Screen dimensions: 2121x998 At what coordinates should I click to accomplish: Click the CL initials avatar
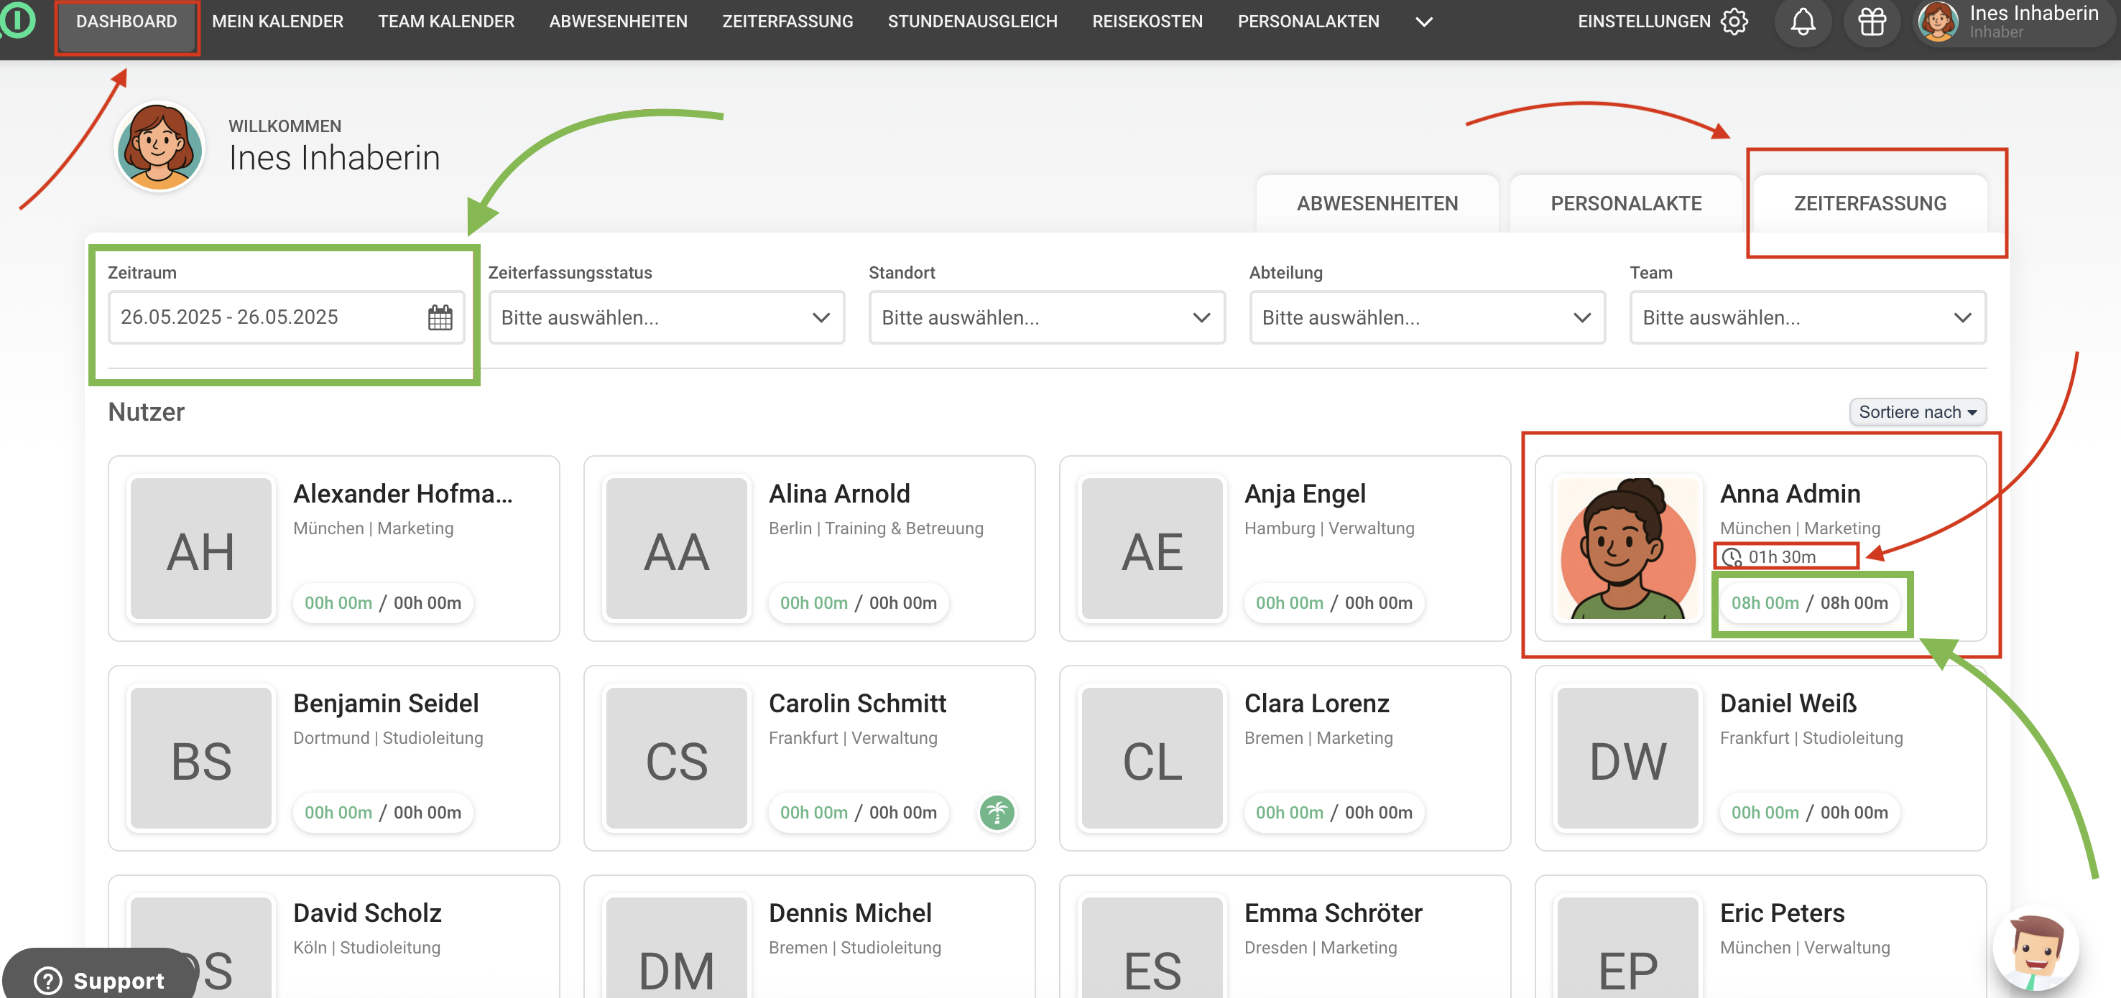[1152, 757]
